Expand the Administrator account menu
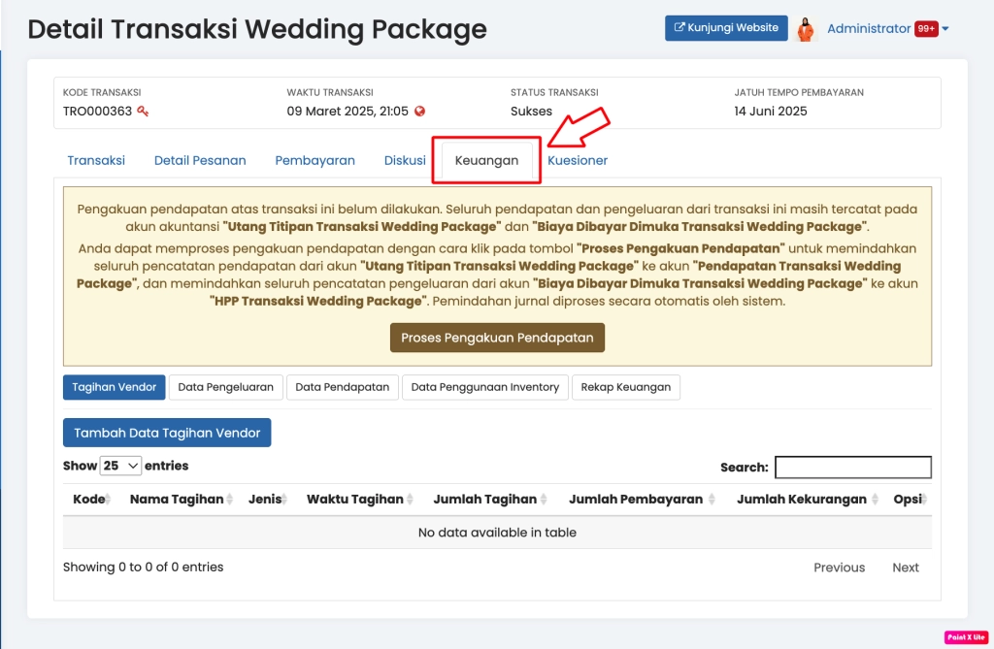Image resolution: width=994 pixels, height=649 pixels. pos(945,29)
